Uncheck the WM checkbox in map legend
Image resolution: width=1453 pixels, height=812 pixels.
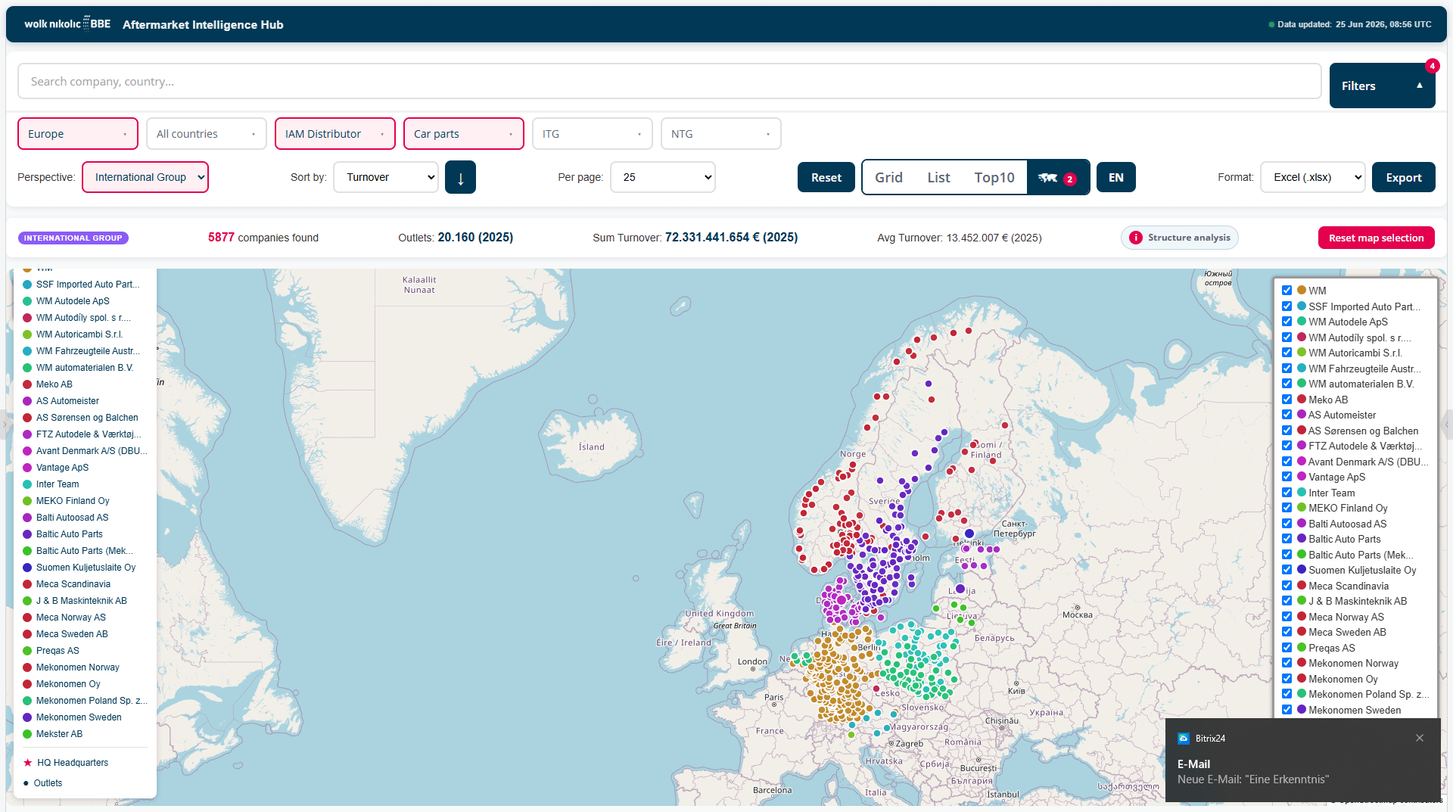[x=1287, y=291]
